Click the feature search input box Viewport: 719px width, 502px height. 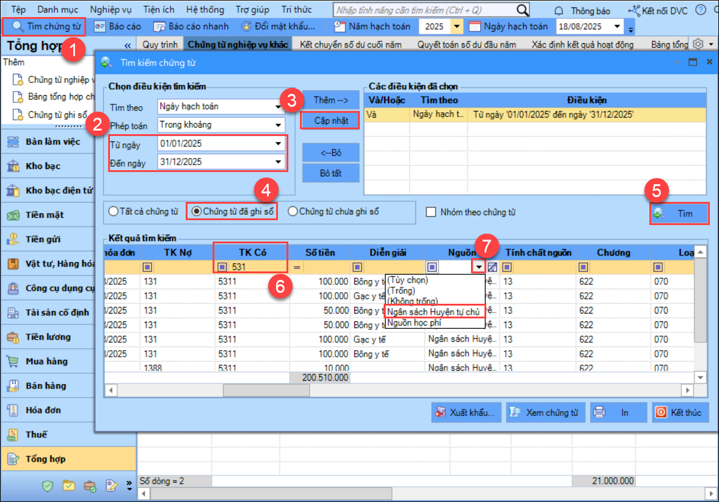[425, 10]
